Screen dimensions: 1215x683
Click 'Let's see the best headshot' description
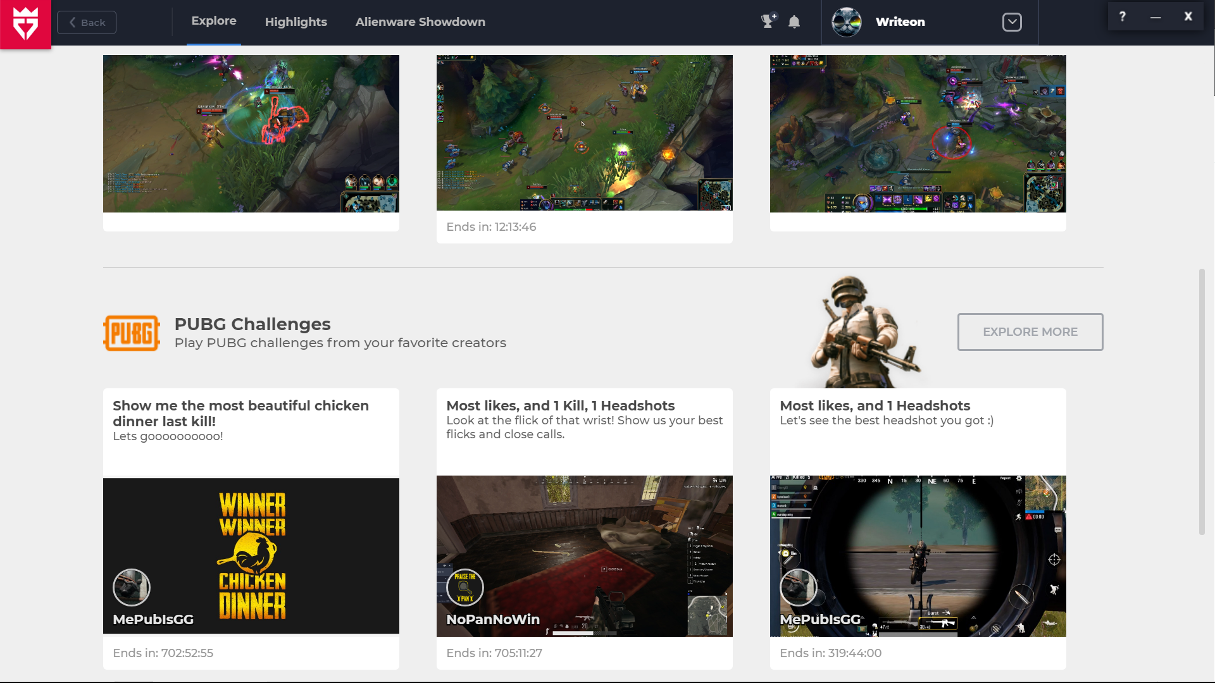(x=887, y=421)
